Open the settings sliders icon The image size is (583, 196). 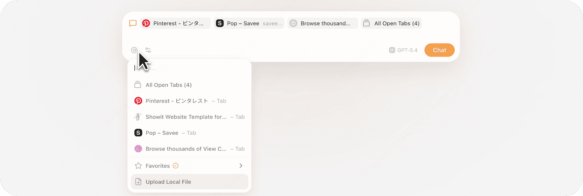[x=148, y=50]
